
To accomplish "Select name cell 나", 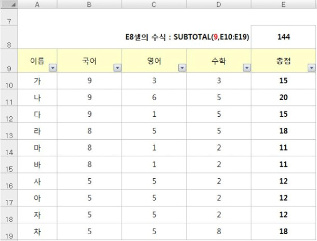I will click(x=37, y=98).
